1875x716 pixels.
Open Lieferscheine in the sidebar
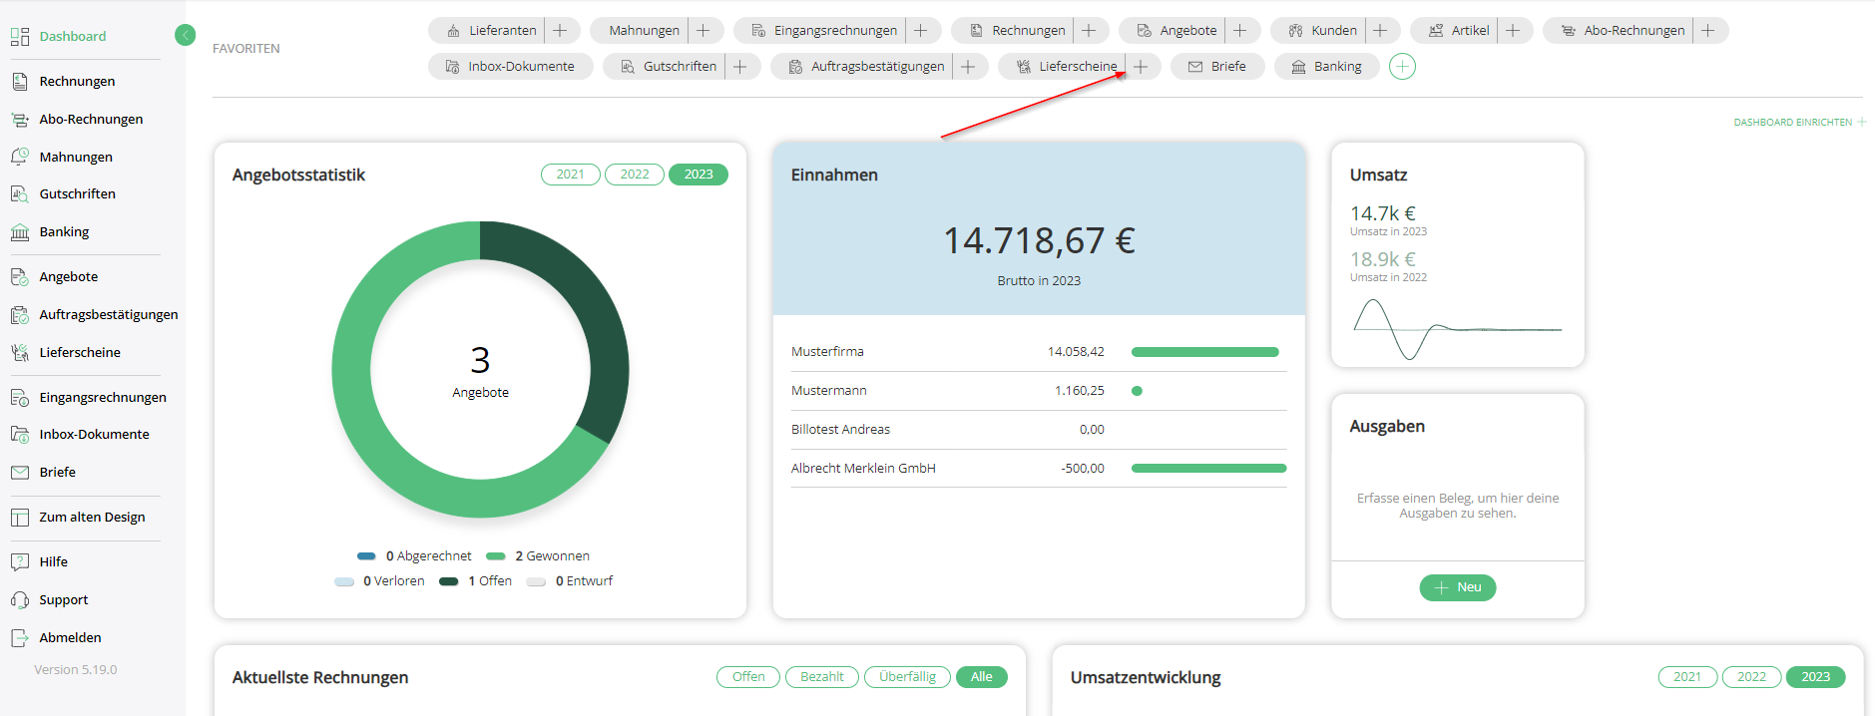click(80, 353)
